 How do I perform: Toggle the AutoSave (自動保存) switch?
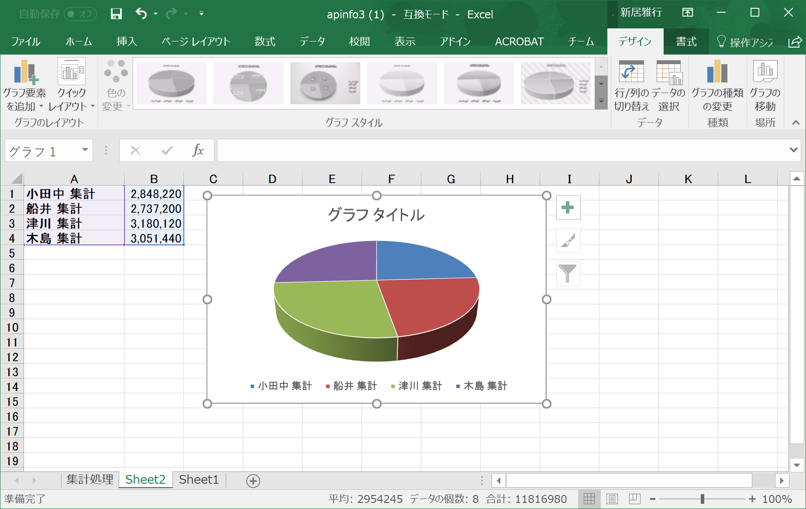[x=80, y=14]
